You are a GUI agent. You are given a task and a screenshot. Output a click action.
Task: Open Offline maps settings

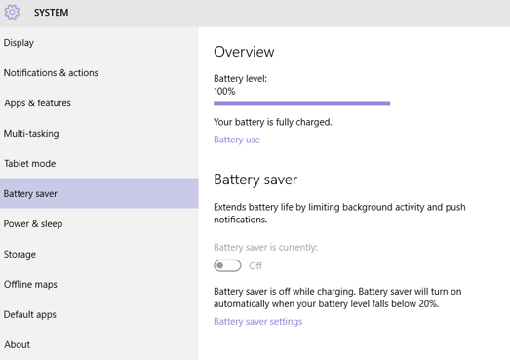[99, 285]
